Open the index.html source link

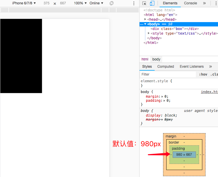coord(209,92)
